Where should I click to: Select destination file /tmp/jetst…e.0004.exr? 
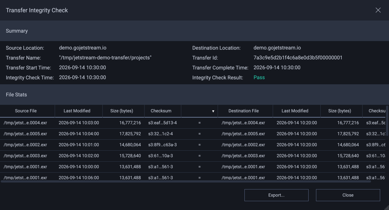(243, 123)
